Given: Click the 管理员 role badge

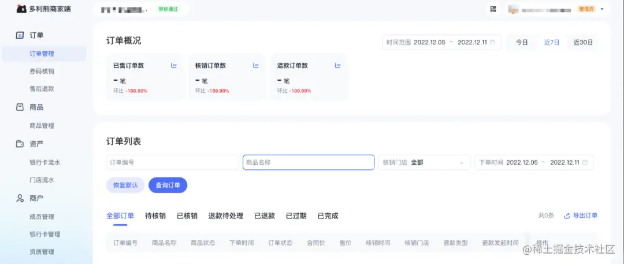Looking at the screenshot, I should click(x=586, y=9).
